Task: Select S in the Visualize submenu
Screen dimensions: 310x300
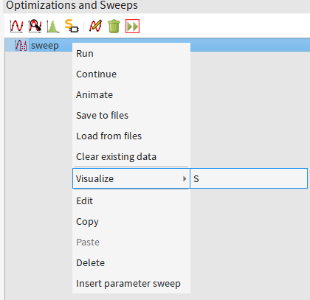Action: (x=249, y=178)
